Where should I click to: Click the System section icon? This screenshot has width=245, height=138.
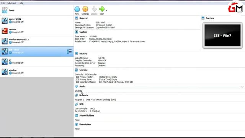(77, 32)
